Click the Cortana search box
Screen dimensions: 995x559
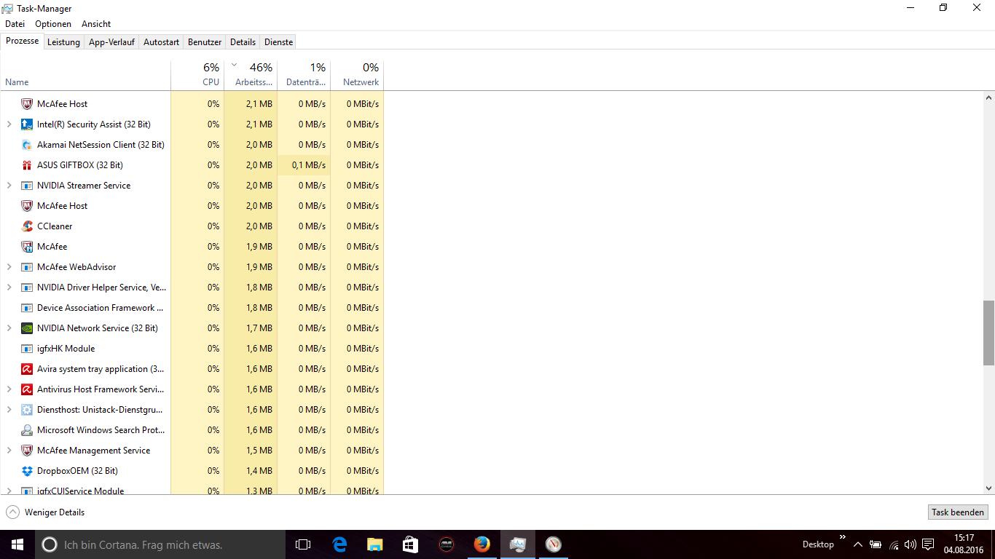160,544
